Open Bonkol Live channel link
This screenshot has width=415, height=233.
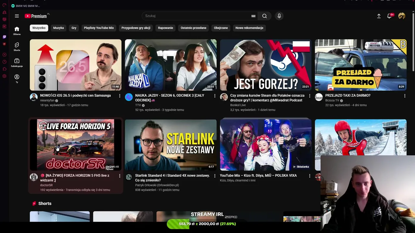[238, 105]
